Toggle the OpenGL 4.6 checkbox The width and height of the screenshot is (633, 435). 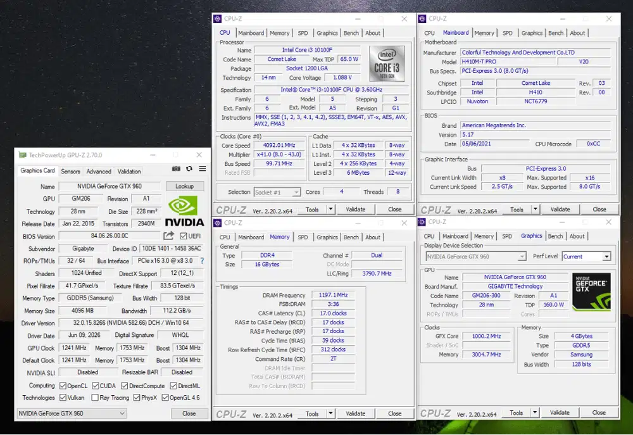tap(165, 398)
